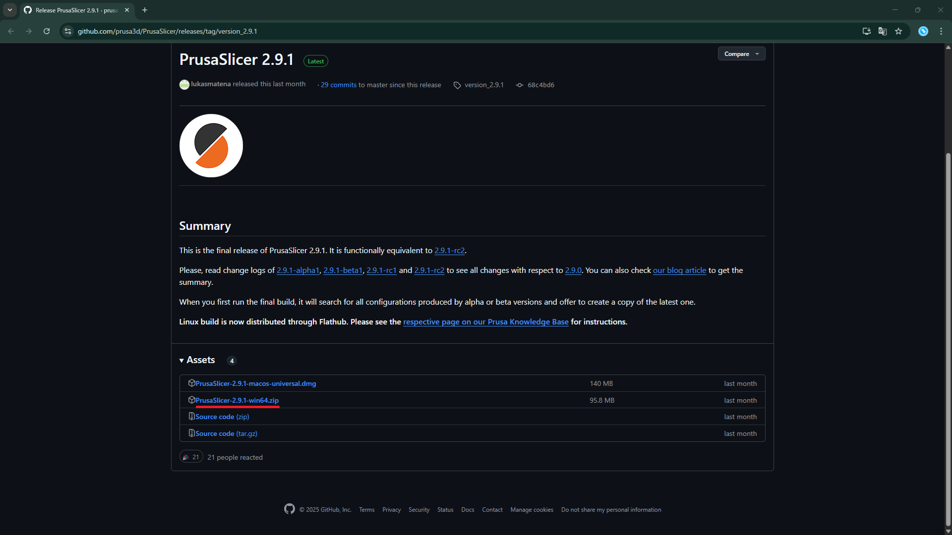Bookmark this page with the star icon
Image resolution: width=952 pixels, height=535 pixels.
click(x=898, y=31)
